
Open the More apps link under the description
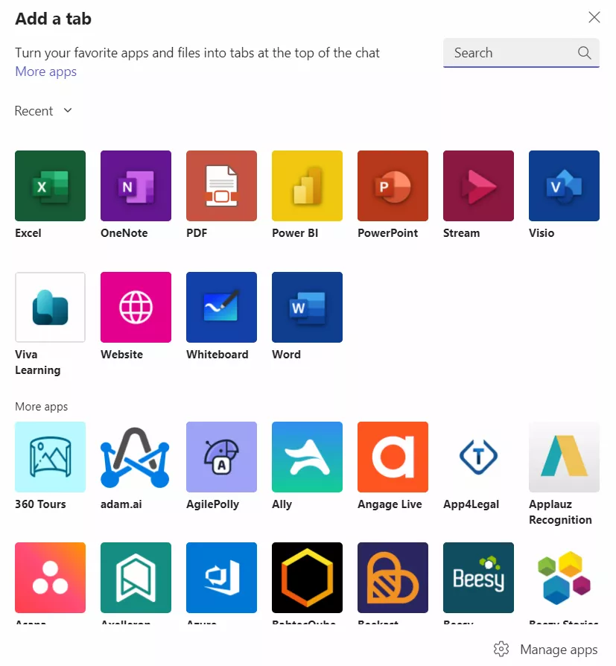tap(46, 72)
